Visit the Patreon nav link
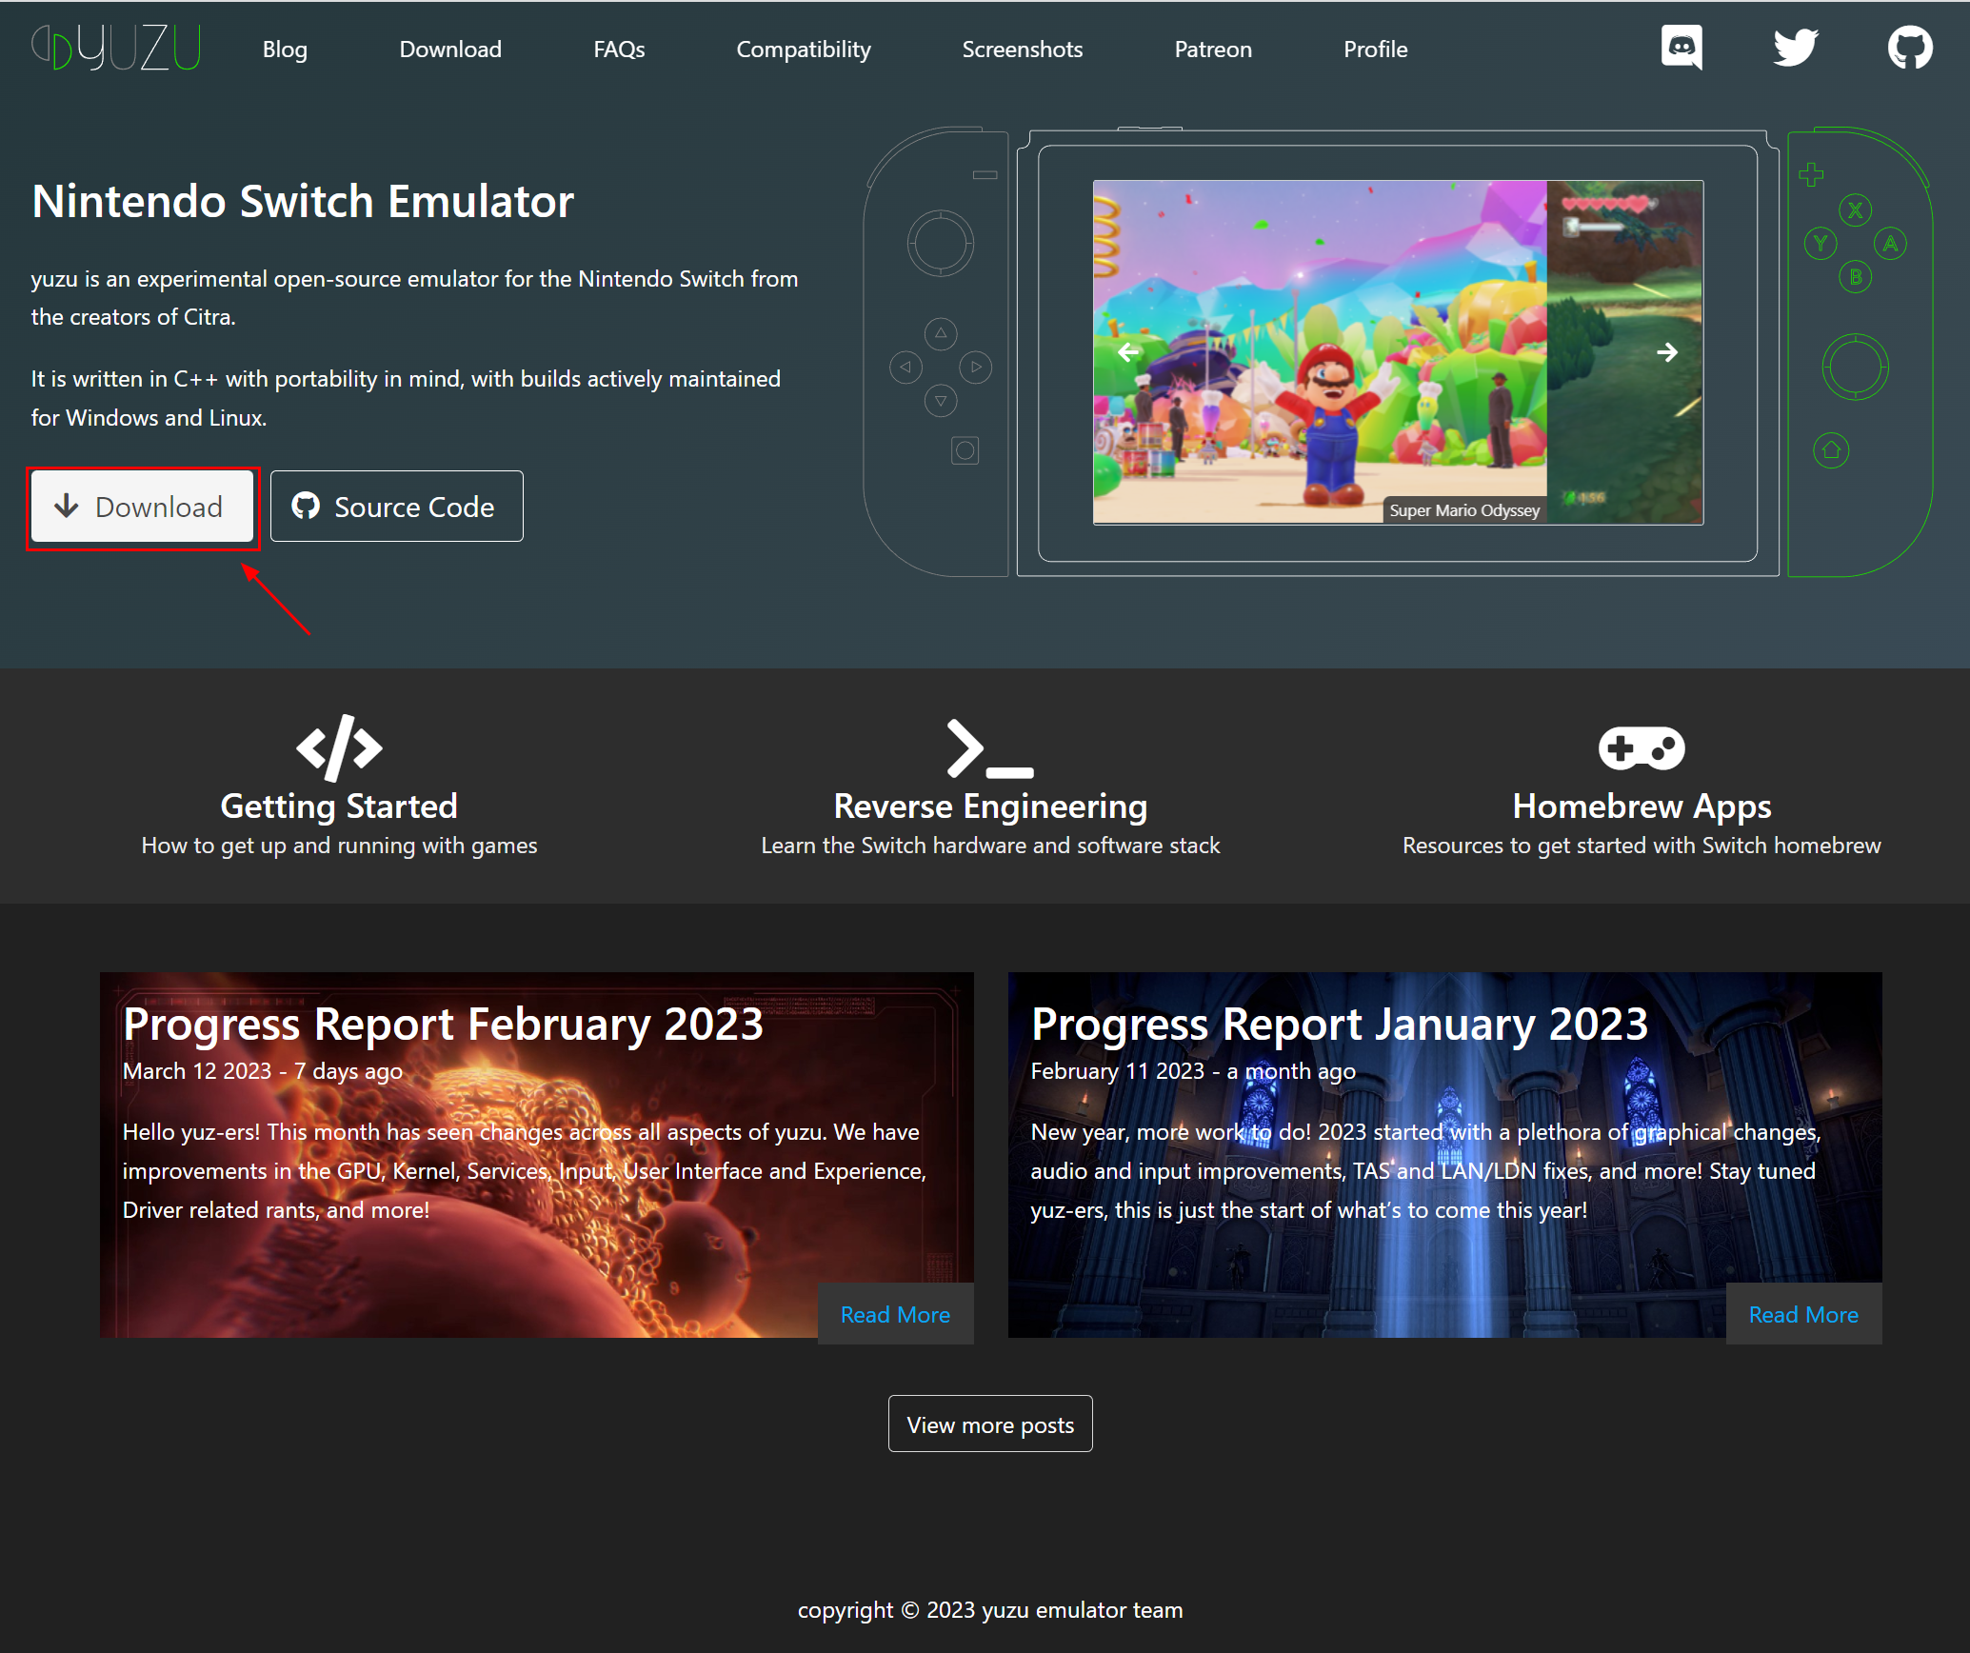The height and width of the screenshot is (1653, 1970). click(x=1213, y=49)
